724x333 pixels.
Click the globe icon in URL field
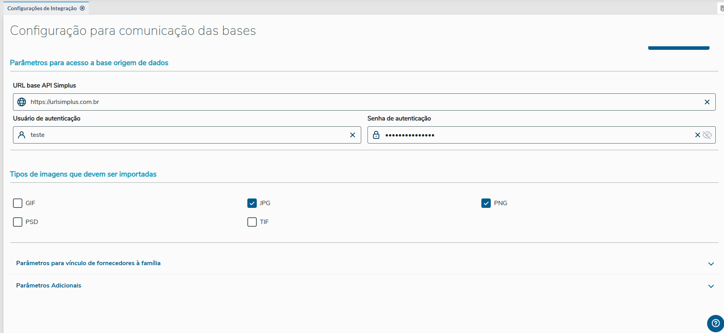pos(22,102)
